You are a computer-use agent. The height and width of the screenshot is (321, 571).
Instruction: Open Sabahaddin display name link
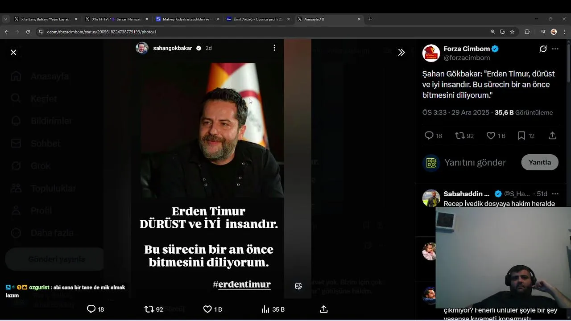pos(466,194)
